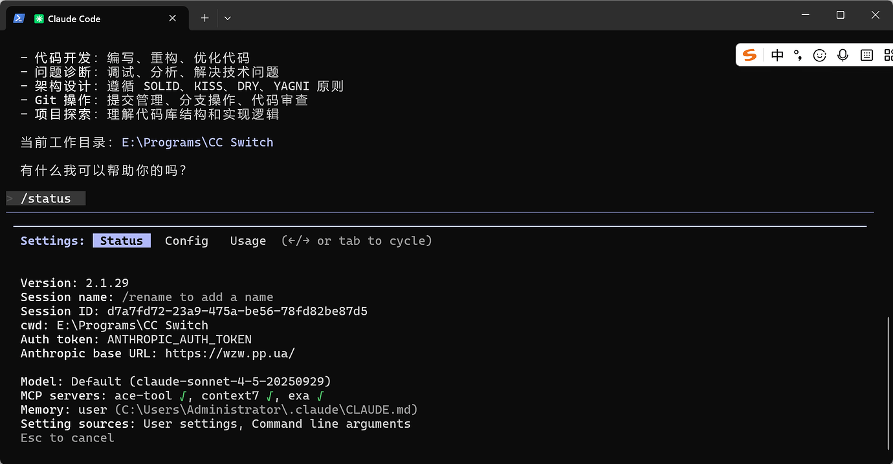Click the 架构设计 SOLID KISS line

(x=182, y=86)
